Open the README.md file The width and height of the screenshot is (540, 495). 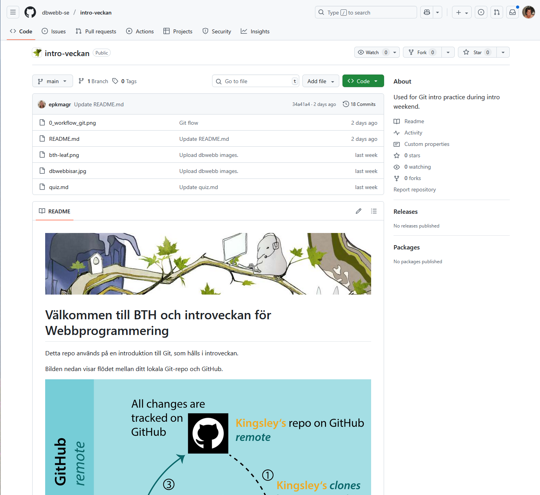click(x=64, y=139)
